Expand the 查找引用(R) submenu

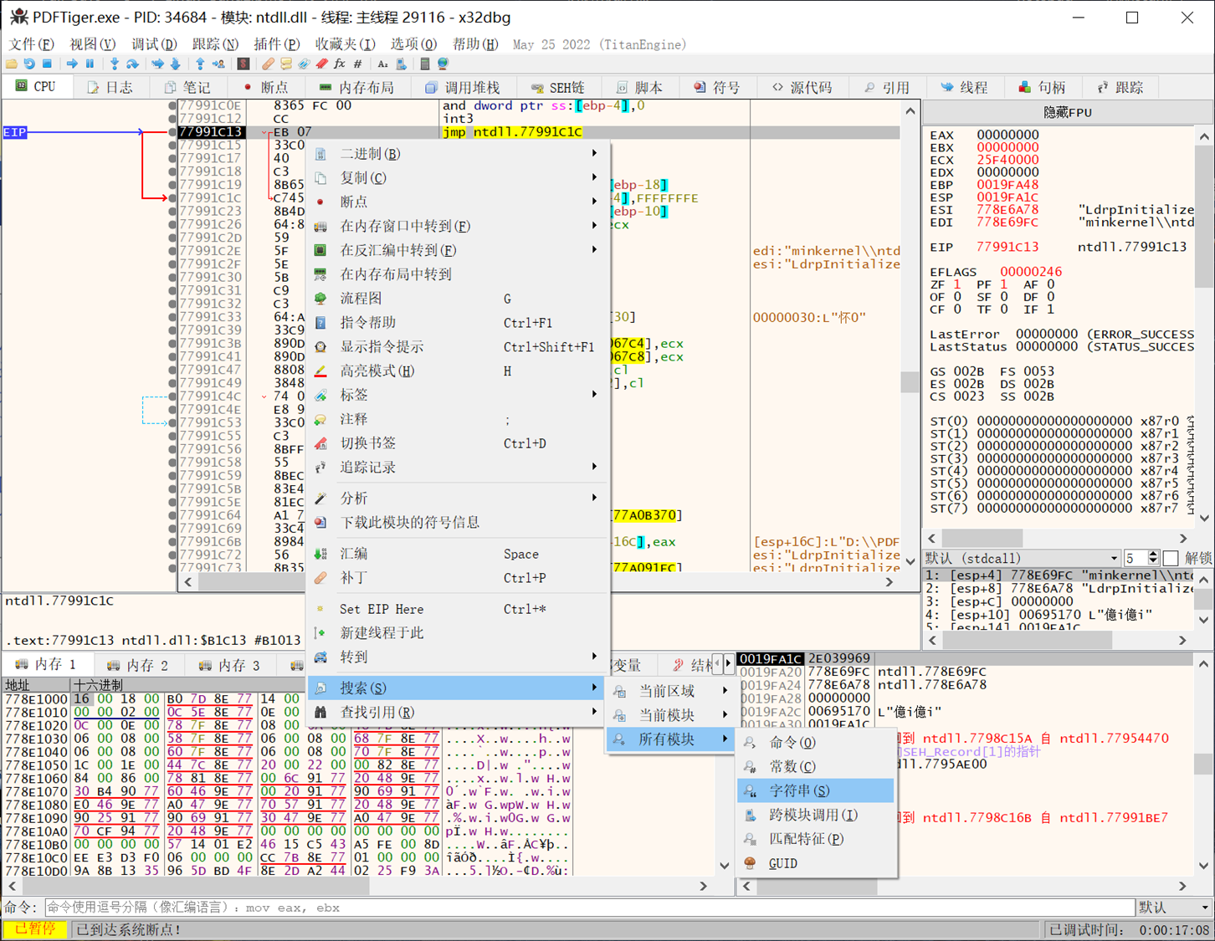coord(458,713)
